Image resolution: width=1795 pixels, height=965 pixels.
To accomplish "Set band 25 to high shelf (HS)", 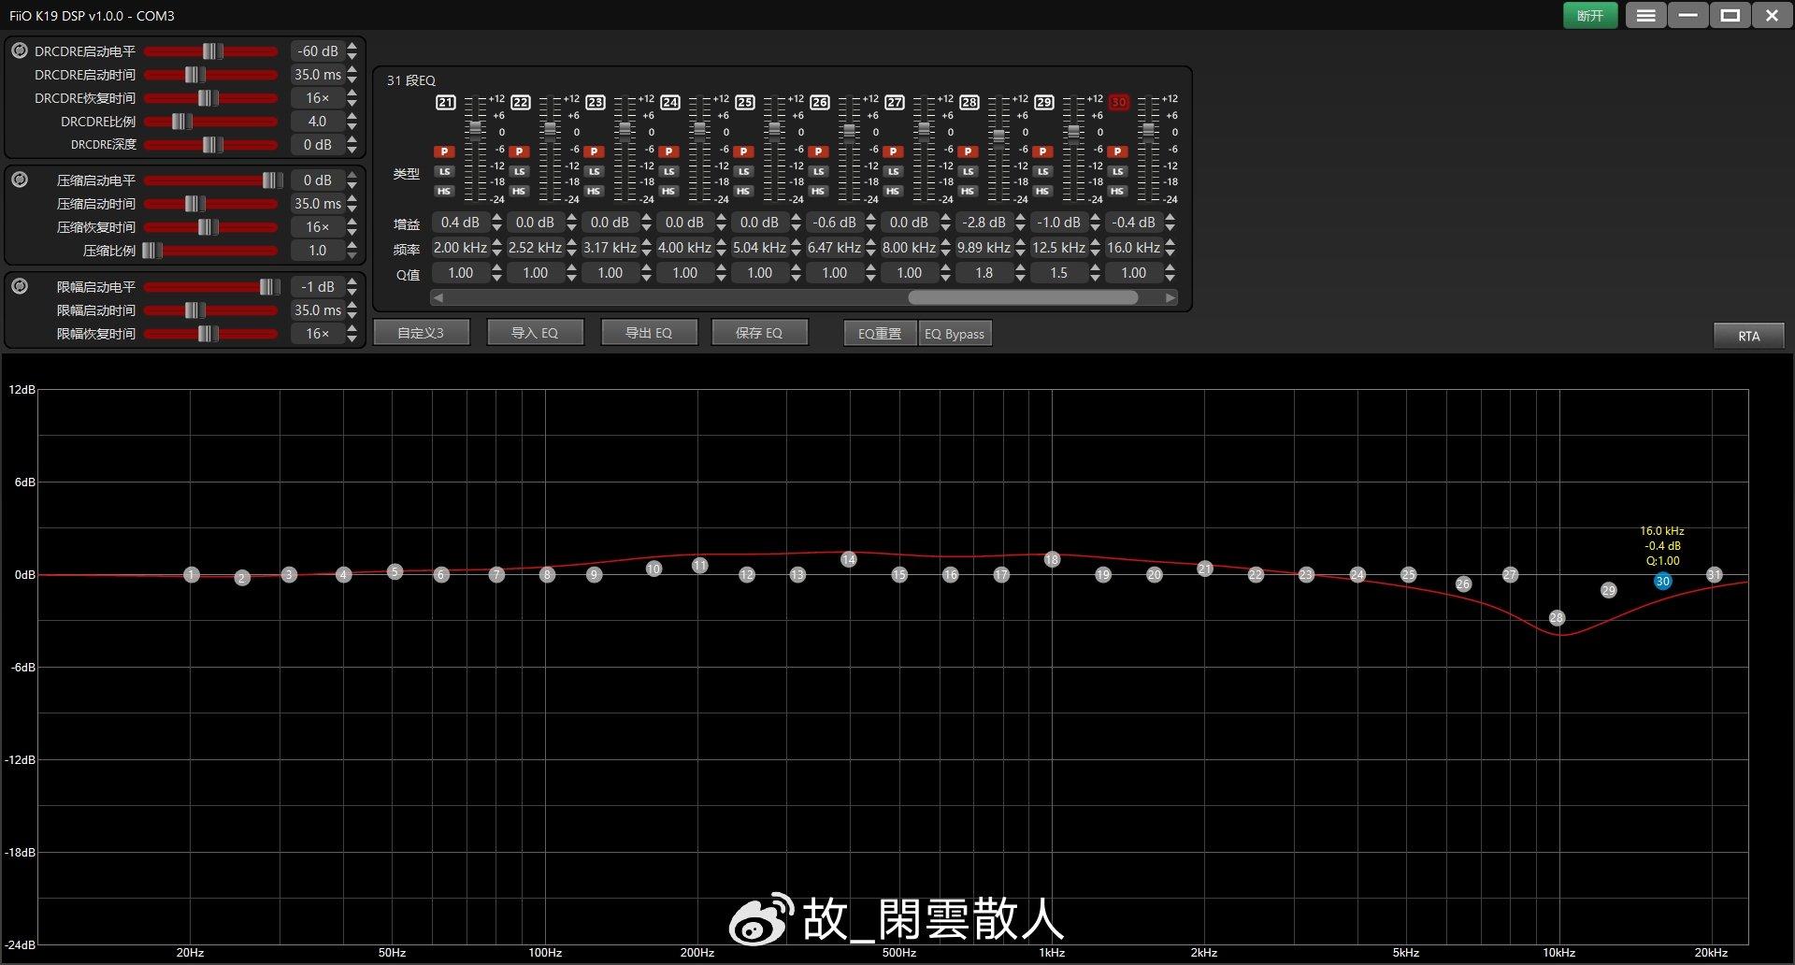I will point(743,191).
